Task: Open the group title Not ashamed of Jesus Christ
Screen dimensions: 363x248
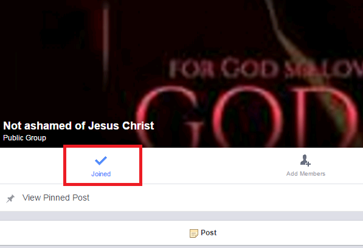Action: [x=78, y=126]
